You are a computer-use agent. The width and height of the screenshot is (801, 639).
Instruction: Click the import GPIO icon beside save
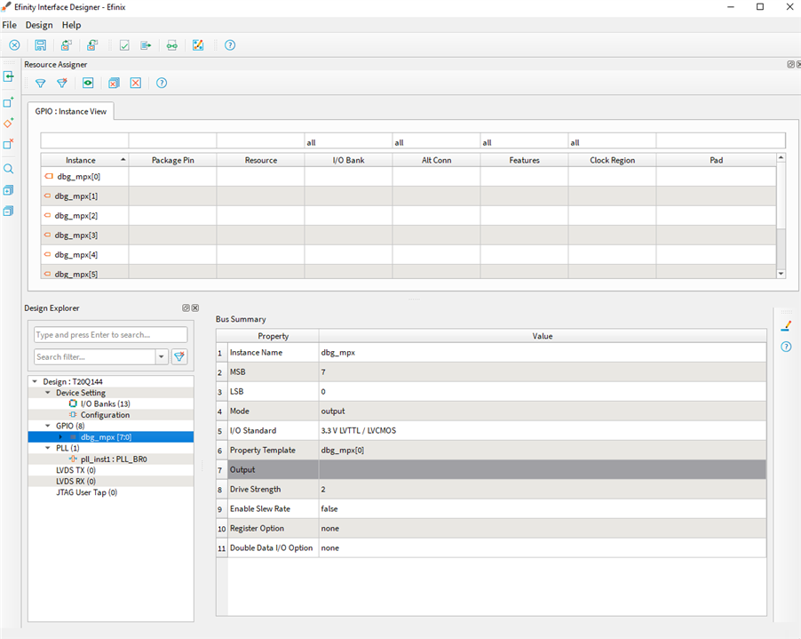tap(66, 45)
